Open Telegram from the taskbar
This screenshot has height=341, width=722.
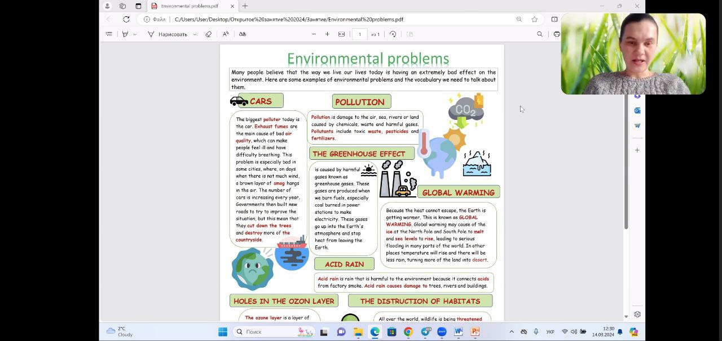(x=425, y=332)
